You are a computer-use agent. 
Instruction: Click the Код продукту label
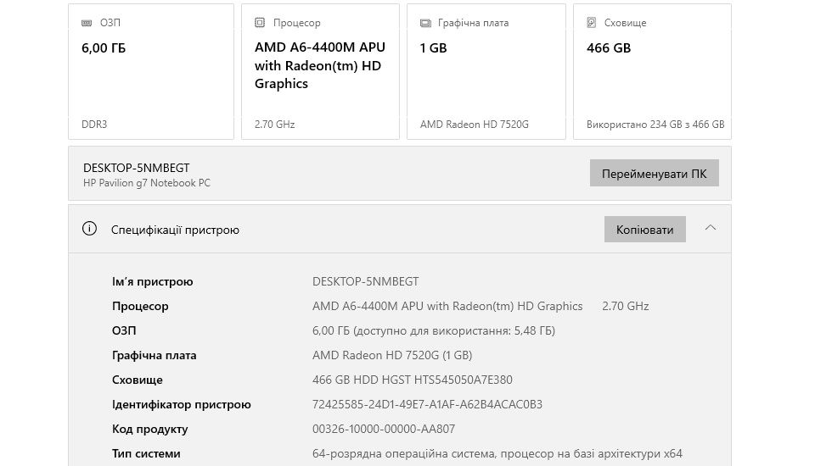point(149,430)
